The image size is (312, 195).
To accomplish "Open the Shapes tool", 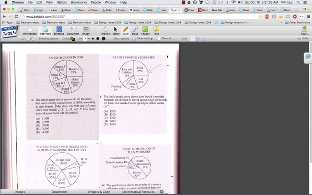I will pos(145,31).
